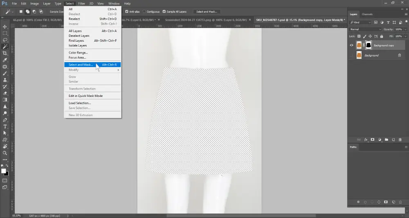This screenshot has height=218, width=409.
Task: Select the Zoom tool
Action: (4, 153)
